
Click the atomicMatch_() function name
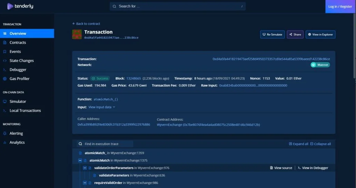[106, 99]
